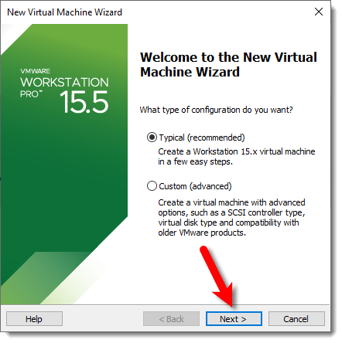Viewport: 342px width, 343px height.
Task: Close the wizard with the X icon
Action: coord(319,12)
